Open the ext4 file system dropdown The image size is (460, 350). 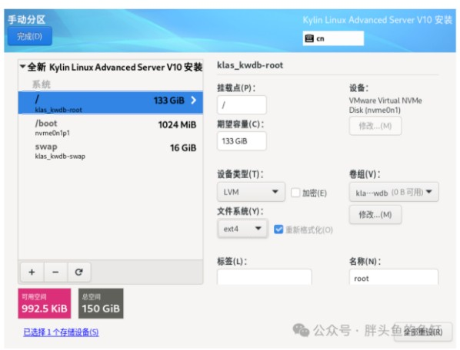pos(242,229)
